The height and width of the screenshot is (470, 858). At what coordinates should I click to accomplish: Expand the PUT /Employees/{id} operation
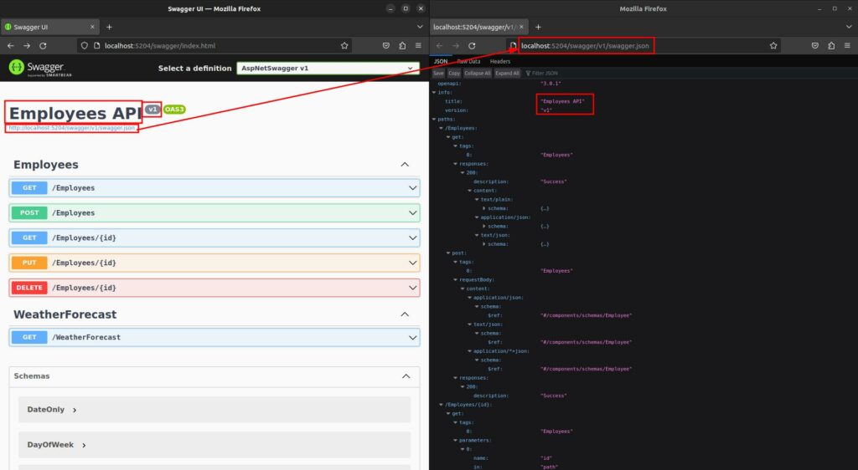[x=214, y=263]
